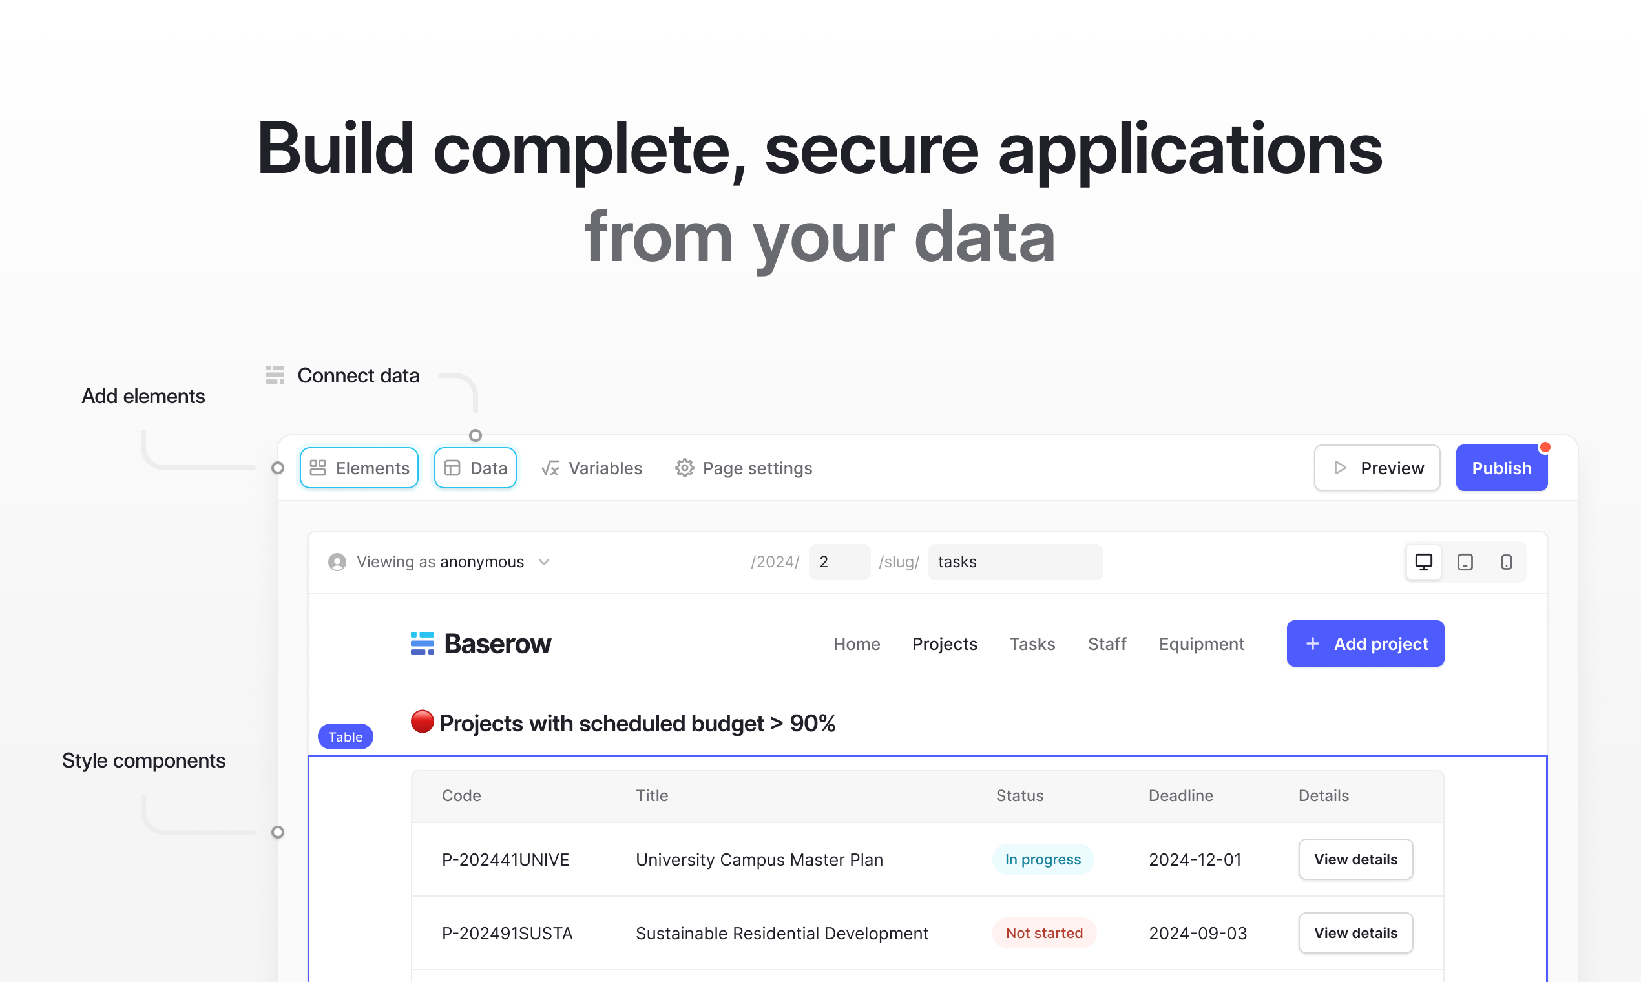Click the plus icon inside Add project

coord(1312,643)
